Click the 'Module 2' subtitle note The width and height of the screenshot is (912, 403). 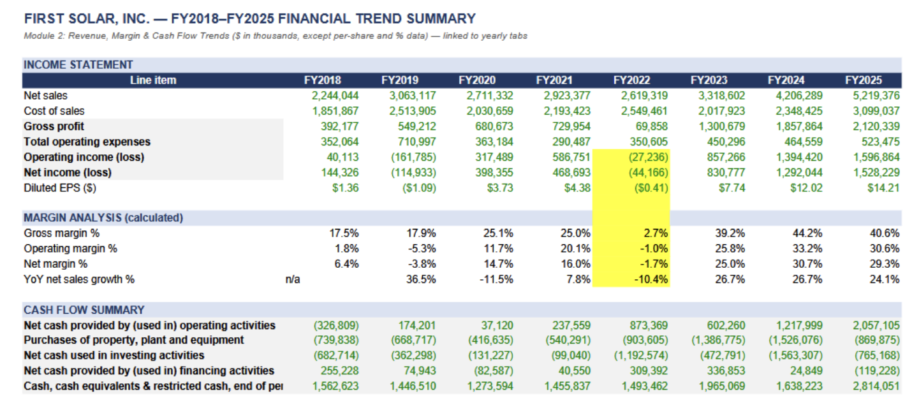coord(276,36)
